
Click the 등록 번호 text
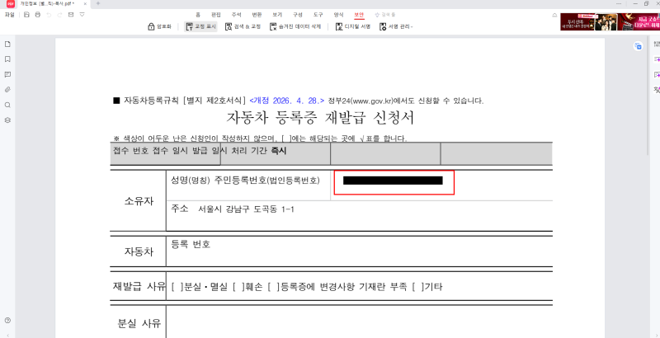[x=191, y=244]
